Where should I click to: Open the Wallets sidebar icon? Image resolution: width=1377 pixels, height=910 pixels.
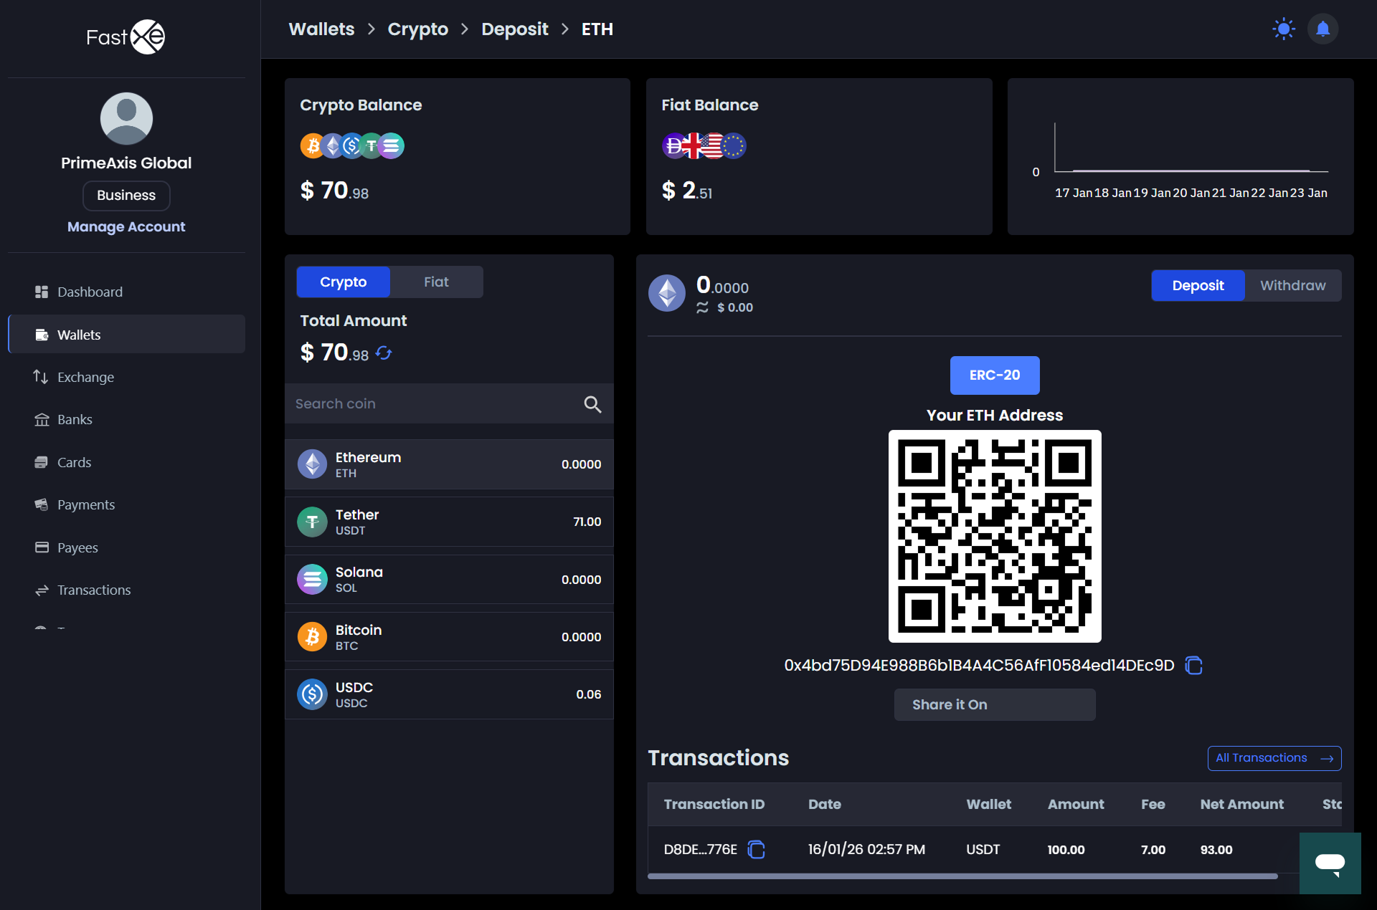42,334
